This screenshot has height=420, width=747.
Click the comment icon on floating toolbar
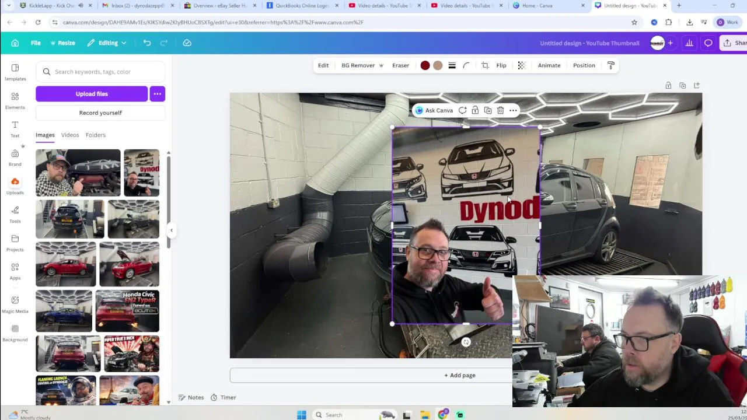[x=462, y=110]
